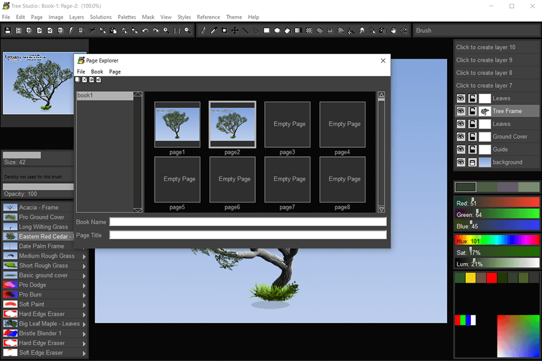Select the Tree Frame layer name
The height and width of the screenshot is (361, 542).
pos(507,111)
